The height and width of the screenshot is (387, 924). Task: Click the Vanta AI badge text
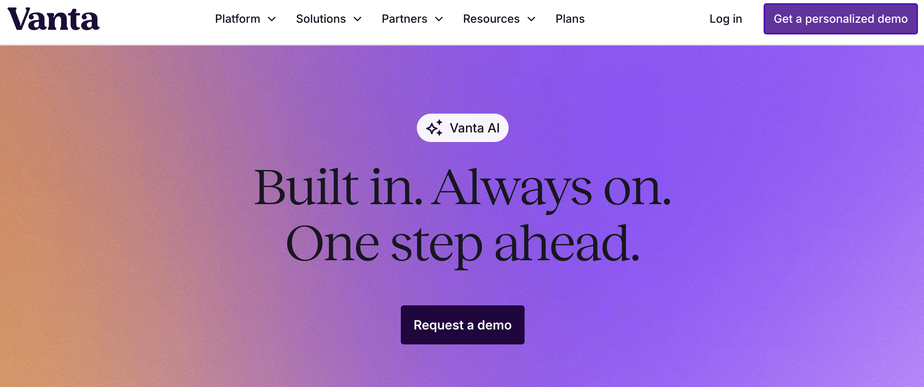coord(474,128)
